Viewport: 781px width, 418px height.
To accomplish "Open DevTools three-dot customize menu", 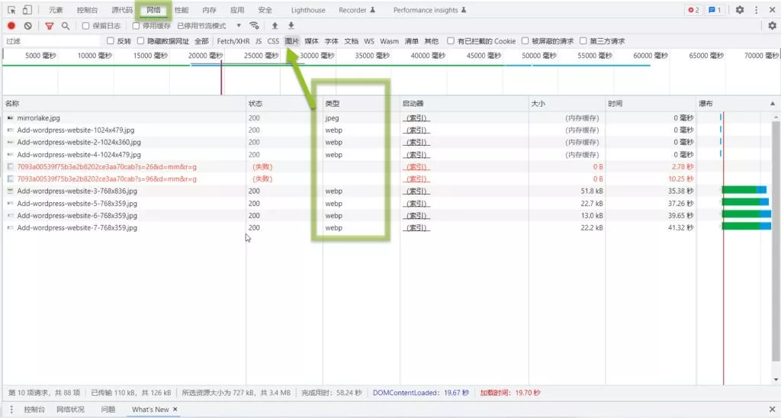I will [x=756, y=10].
